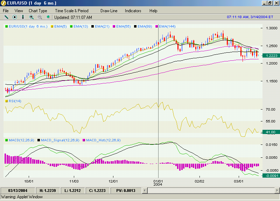Viewport: 280px width, 201px height.
Task: Open the Indicators menu
Action: tap(133, 11)
